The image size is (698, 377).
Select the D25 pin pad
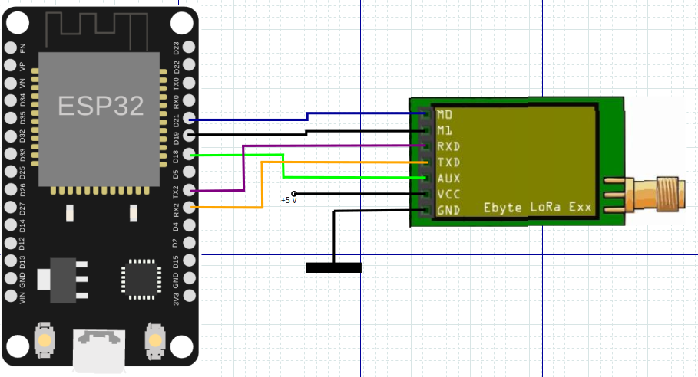point(10,172)
